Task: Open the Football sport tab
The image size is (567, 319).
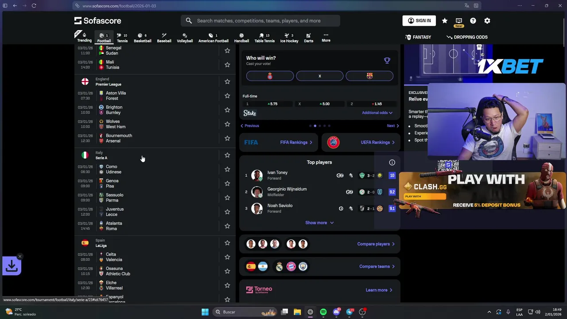Action: click(104, 38)
